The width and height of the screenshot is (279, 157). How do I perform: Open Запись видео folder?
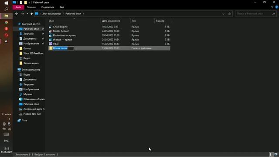pyautogui.click(x=31, y=63)
